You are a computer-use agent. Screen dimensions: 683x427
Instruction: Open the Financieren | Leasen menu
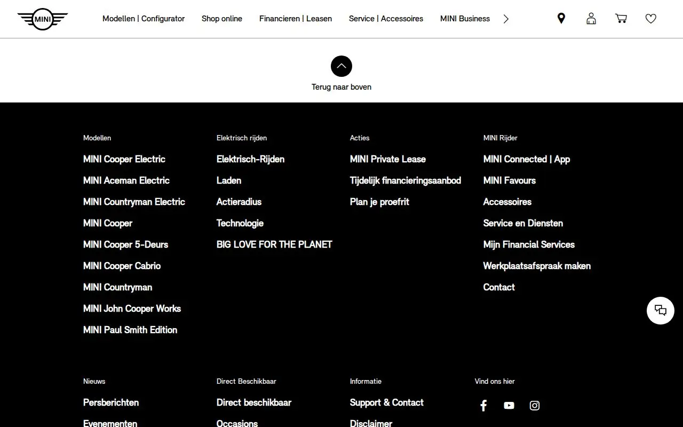296,19
